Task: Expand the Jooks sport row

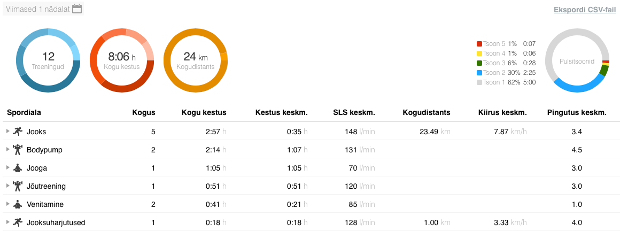Action: point(7,132)
